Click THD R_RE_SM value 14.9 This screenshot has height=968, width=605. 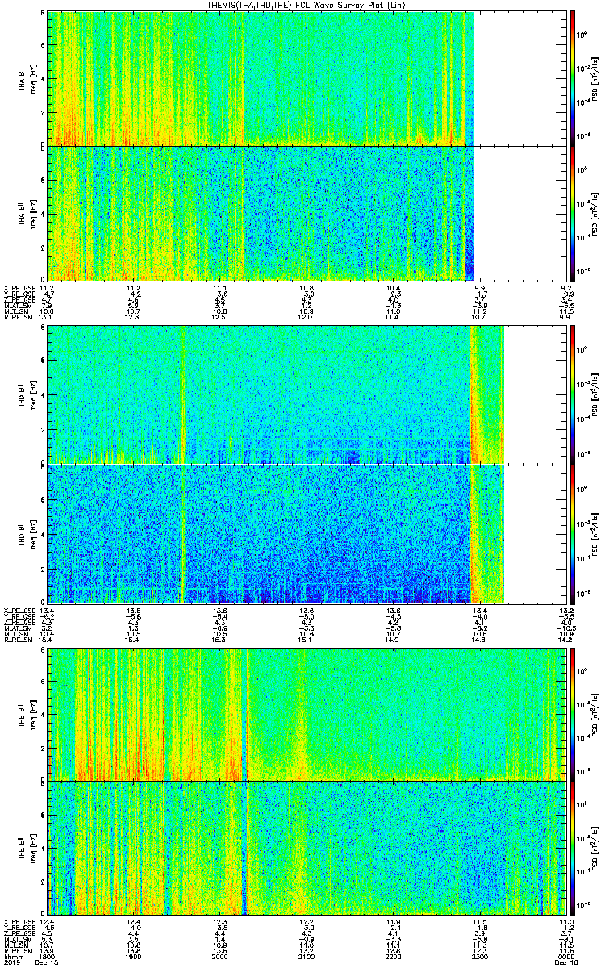[392, 640]
